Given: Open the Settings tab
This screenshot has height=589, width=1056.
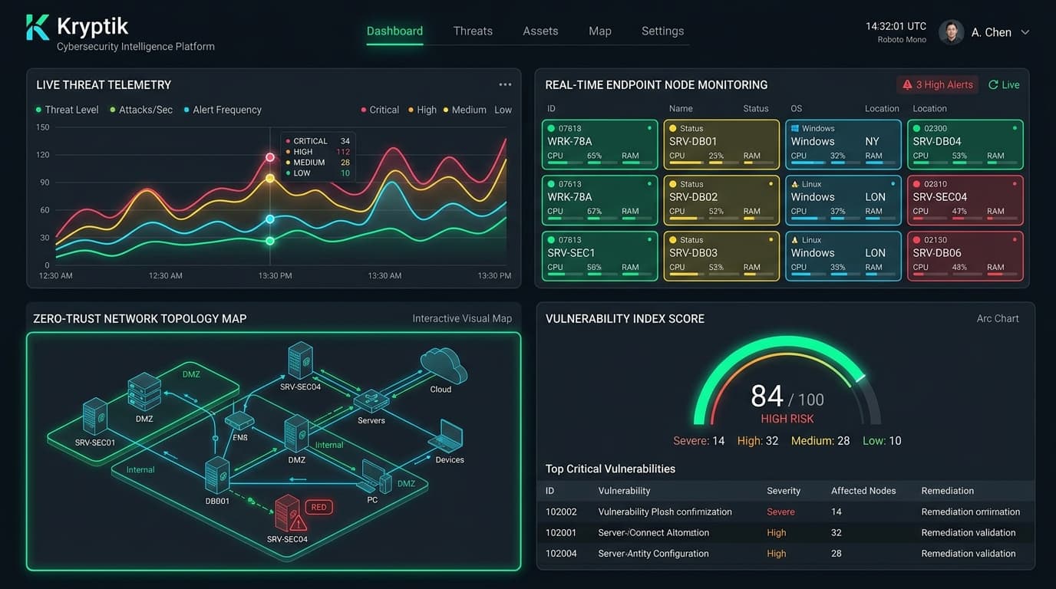Looking at the screenshot, I should click(662, 31).
